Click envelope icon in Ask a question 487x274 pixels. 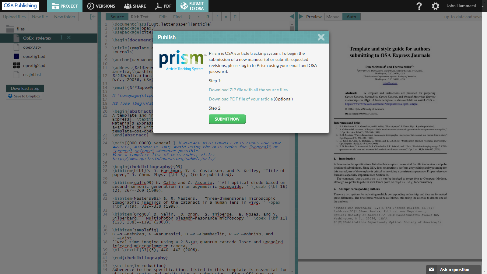pos(432,269)
